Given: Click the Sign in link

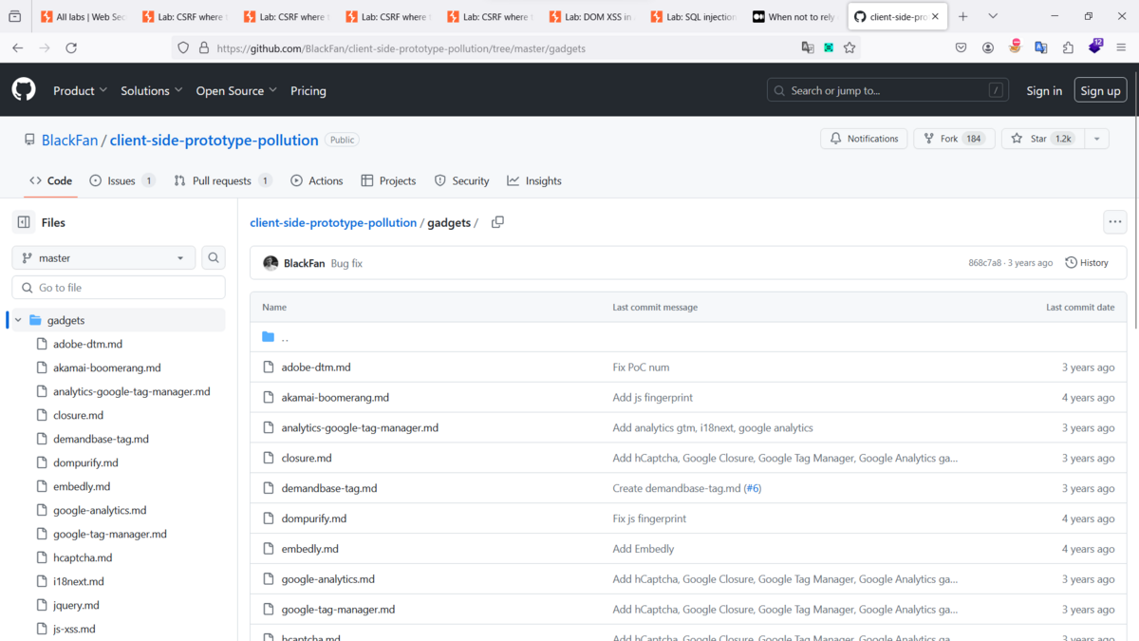Looking at the screenshot, I should click(1044, 90).
